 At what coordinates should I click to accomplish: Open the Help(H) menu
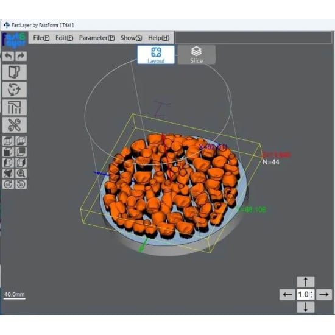[x=159, y=38]
